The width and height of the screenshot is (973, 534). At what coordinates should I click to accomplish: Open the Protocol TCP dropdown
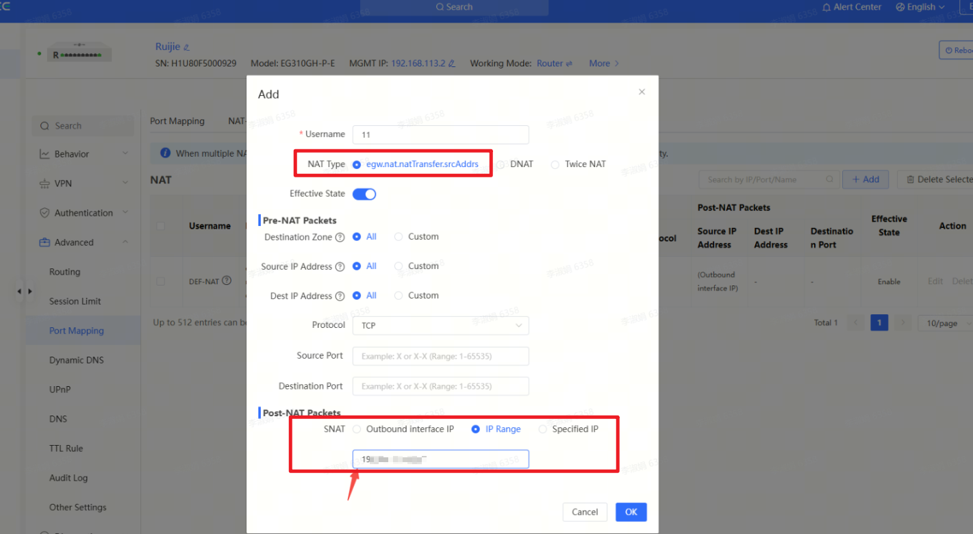coord(440,326)
